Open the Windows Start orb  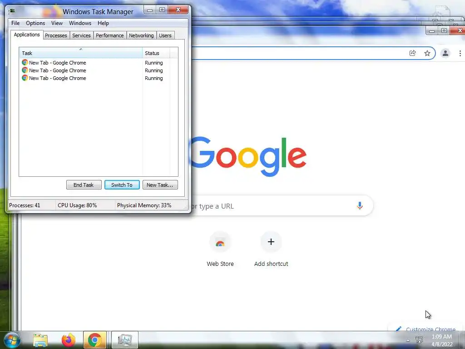tap(12, 340)
